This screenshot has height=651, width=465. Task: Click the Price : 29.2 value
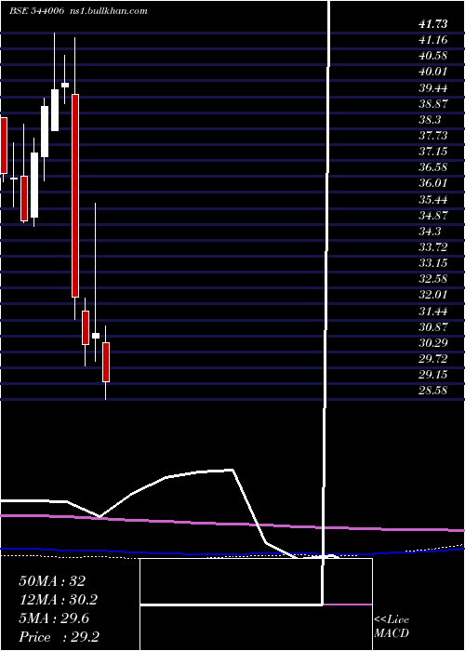pos(59,637)
